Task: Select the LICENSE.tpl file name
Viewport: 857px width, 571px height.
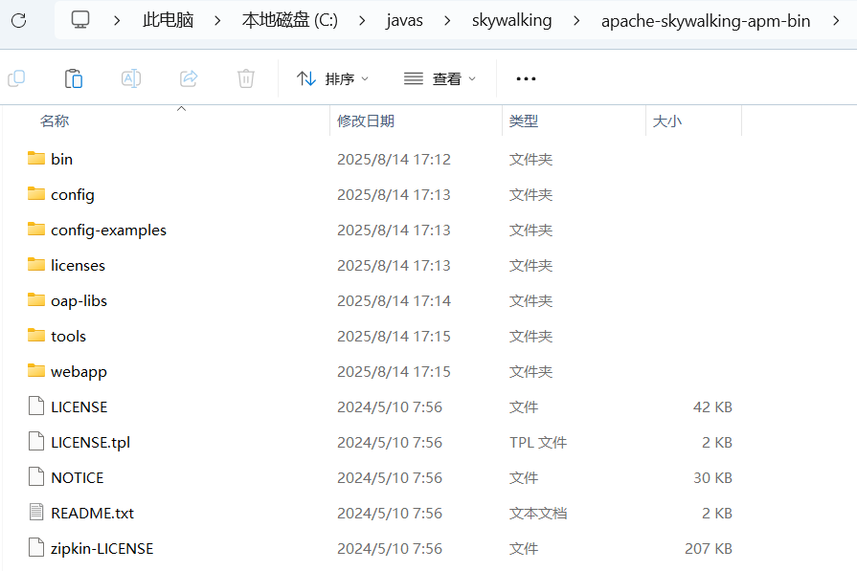Action: 91,443
